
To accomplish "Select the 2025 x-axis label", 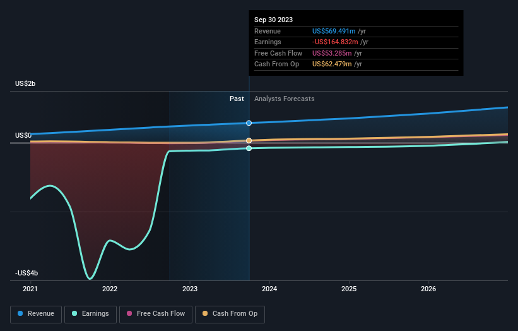I will [x=349, y=289].
